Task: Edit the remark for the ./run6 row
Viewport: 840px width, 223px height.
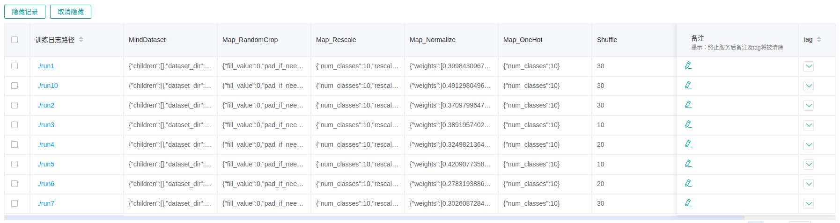Action: (x=688, y=183)
